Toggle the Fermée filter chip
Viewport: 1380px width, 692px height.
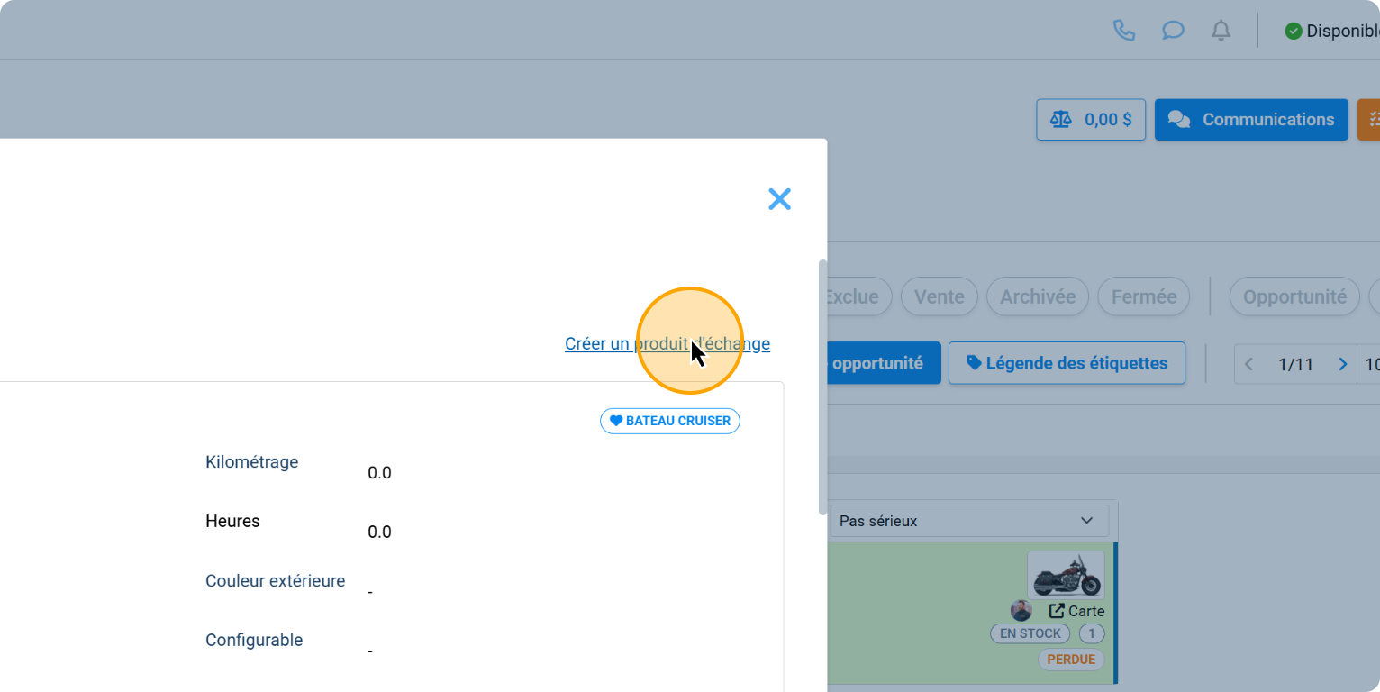pyautogui.click(x=1143, y=296)
